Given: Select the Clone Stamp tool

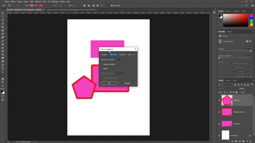Looking at the screenshot, I should [x=3, y=44].
